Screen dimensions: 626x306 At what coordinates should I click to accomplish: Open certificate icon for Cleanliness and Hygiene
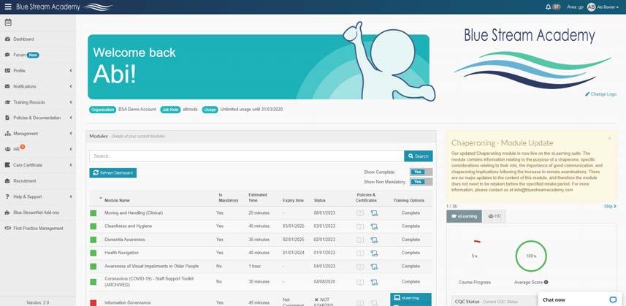[x=374, y=226]
